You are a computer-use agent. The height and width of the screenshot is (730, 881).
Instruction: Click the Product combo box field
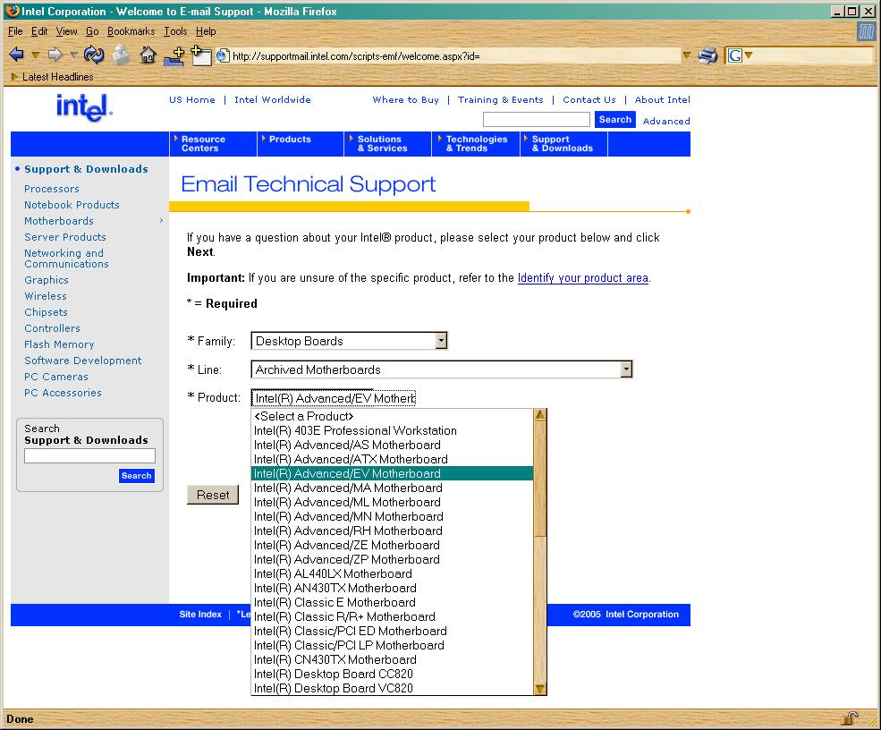point(334,398)
